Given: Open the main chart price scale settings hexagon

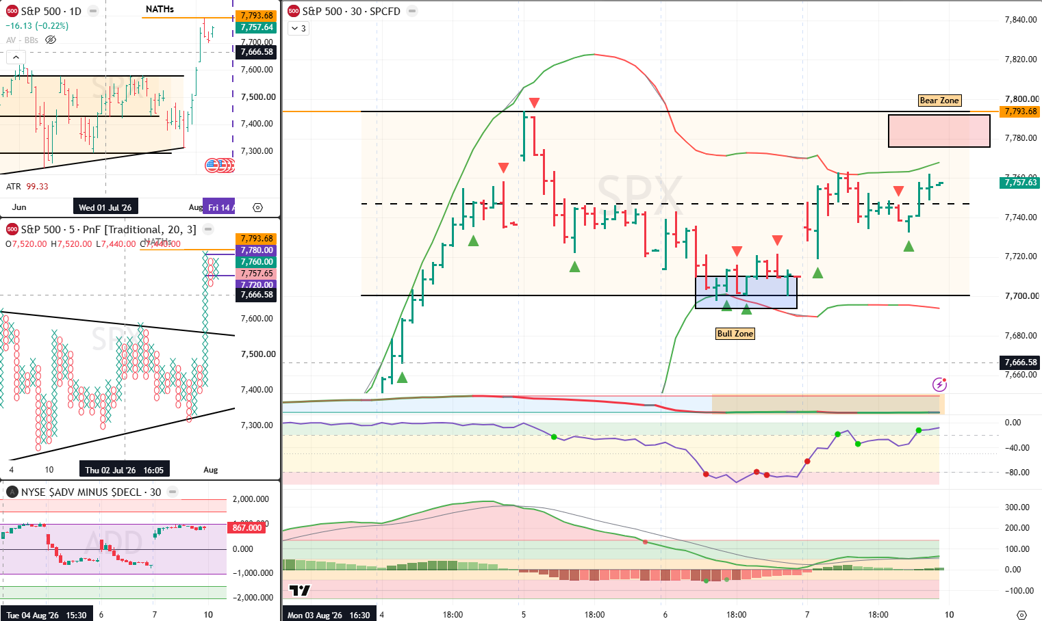Looking at the screenshot, I should pyautogui.click(x=1021, y=615).
